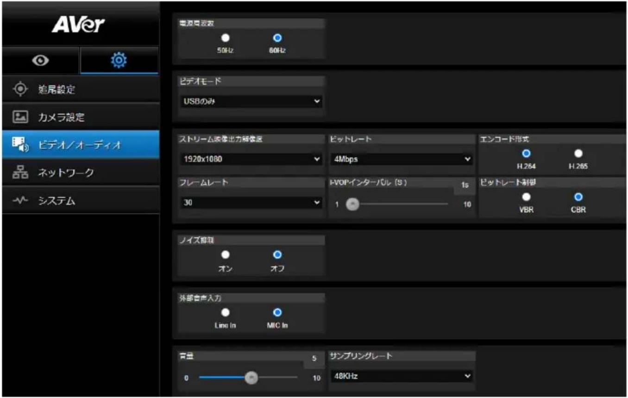This screenshot has height=398, width=628.
Task: Click the I-VOP interval slider handle
Action: [x=353, y=204]
